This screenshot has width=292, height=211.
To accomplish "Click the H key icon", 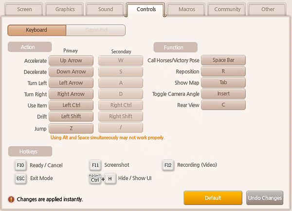I will 110,179.
